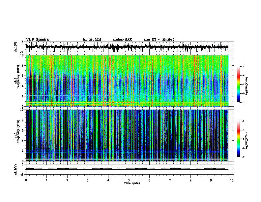
Task: Click time axis tick label "9"
Action: click(211, 180)
